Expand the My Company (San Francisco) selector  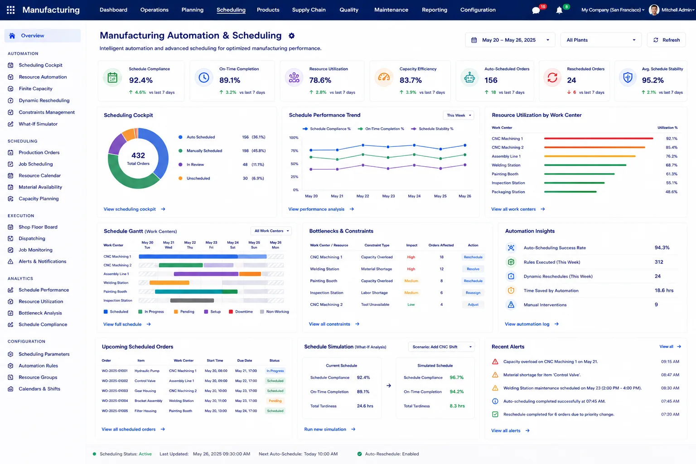tap(613, 10)
